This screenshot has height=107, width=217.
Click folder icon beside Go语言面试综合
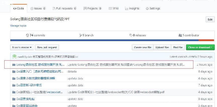coord(14,106)
